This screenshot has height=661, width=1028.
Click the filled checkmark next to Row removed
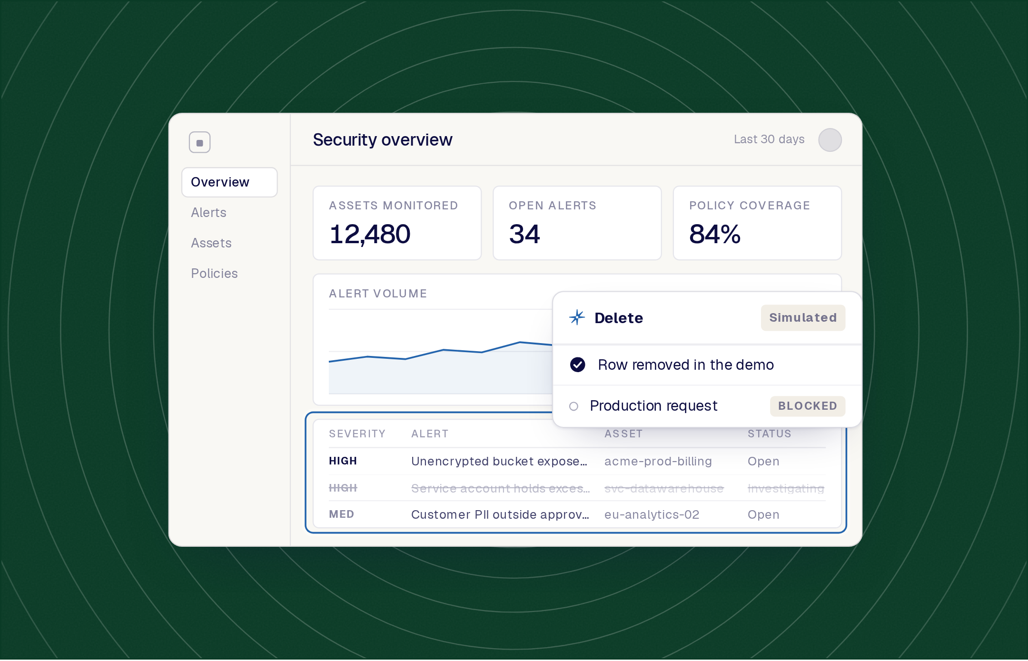tap(577, 365)
